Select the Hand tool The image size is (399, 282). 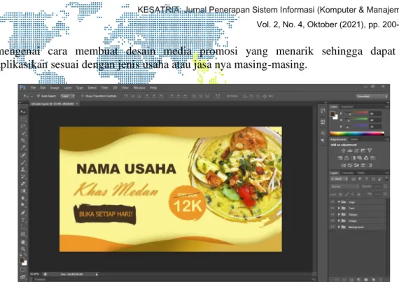(23, 242)
